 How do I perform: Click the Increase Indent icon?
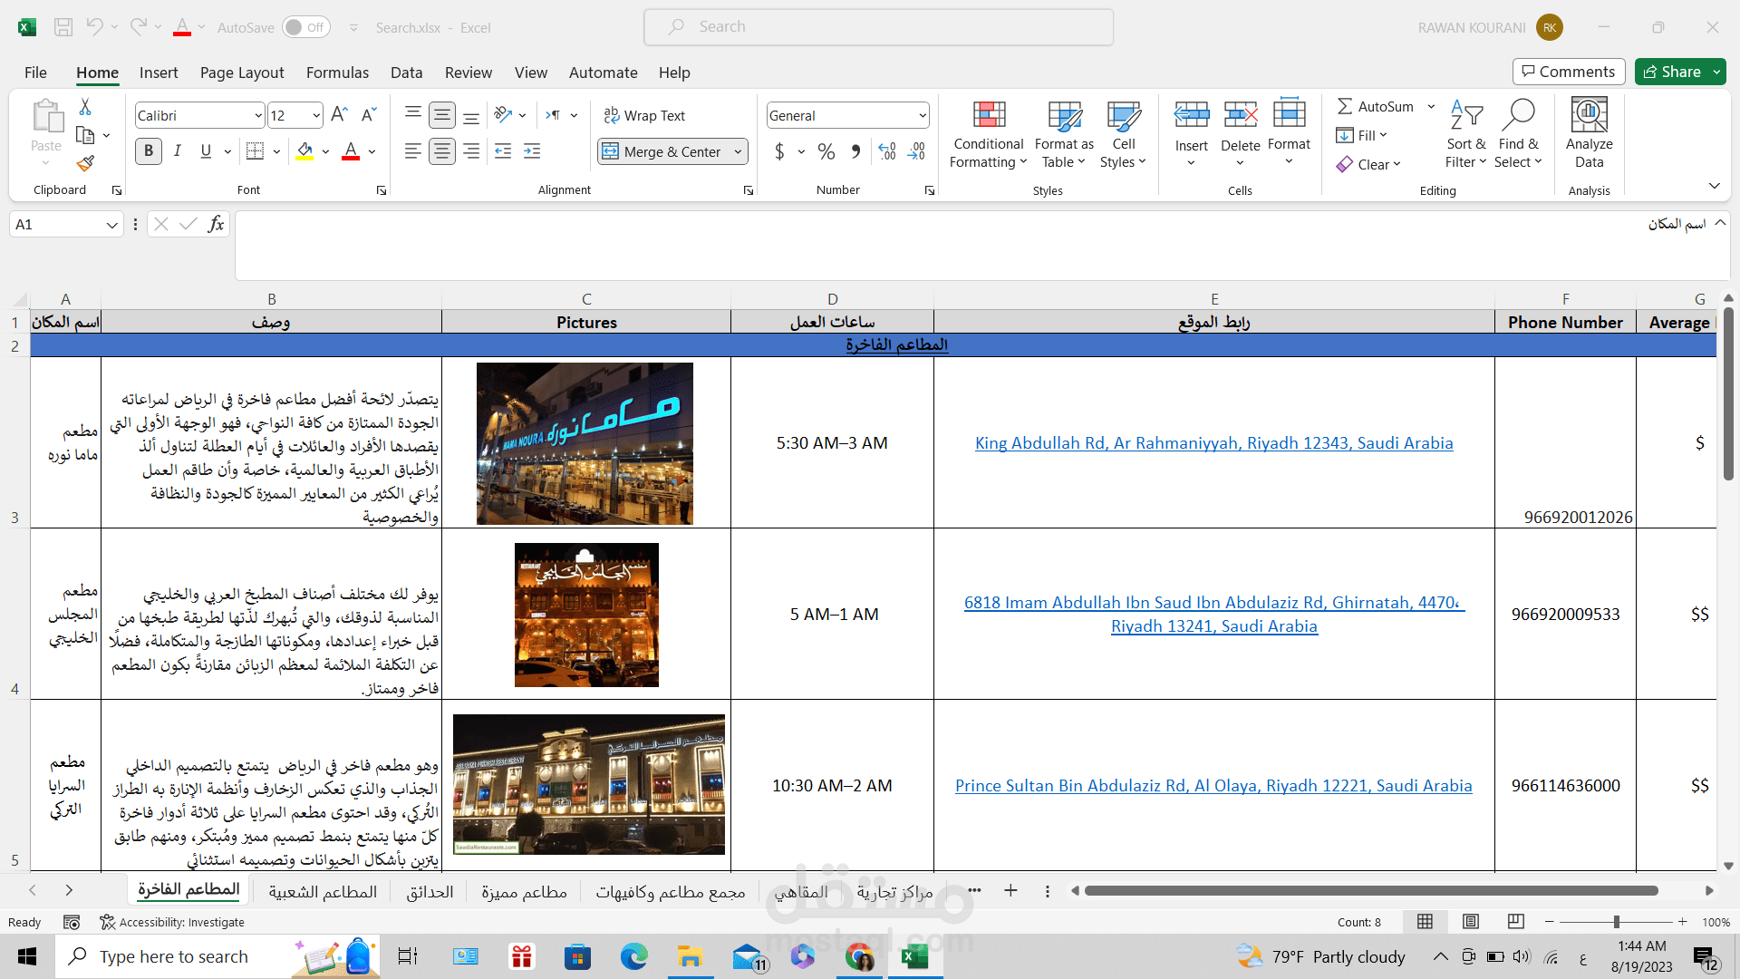point(532,151)
